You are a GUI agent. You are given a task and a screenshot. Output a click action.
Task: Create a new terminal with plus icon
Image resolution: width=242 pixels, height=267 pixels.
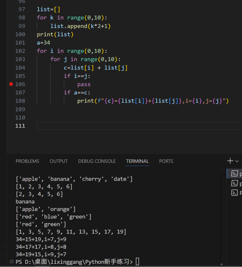click(230, 161)
